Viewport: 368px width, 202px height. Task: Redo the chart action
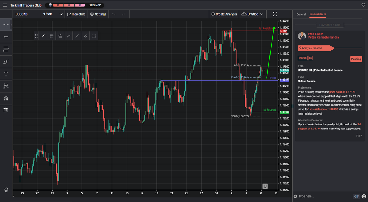click(x=124, y=14)
